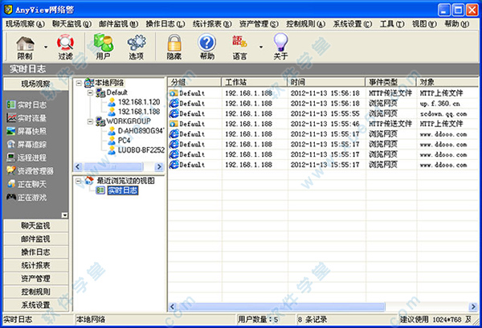Expand the 聊天监视 sidebar section button
The height and width of the screenshot is (328, 482).
[x=35, y=226]
